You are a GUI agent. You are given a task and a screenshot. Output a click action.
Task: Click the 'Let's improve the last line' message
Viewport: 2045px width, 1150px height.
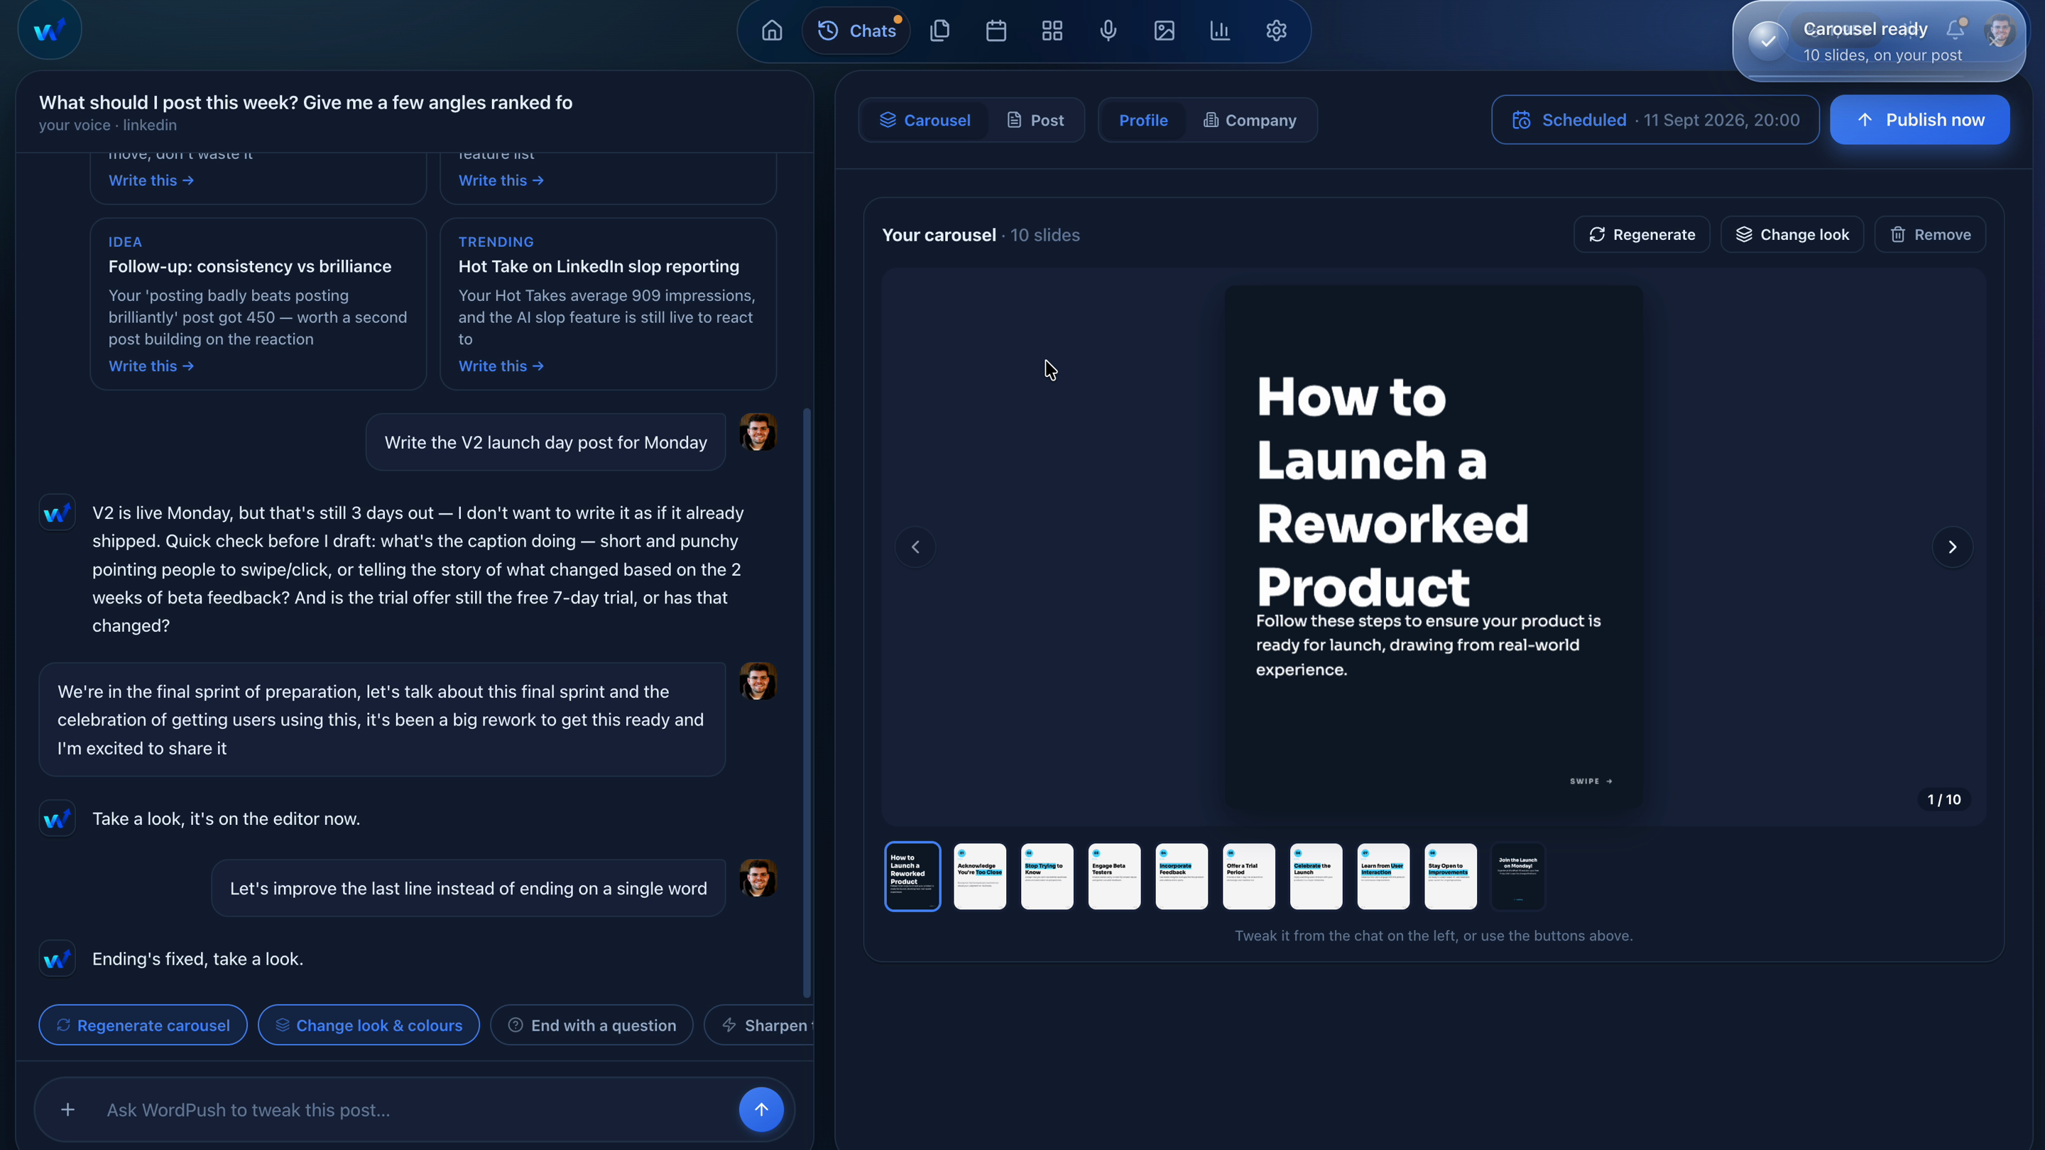pos(469,888)
